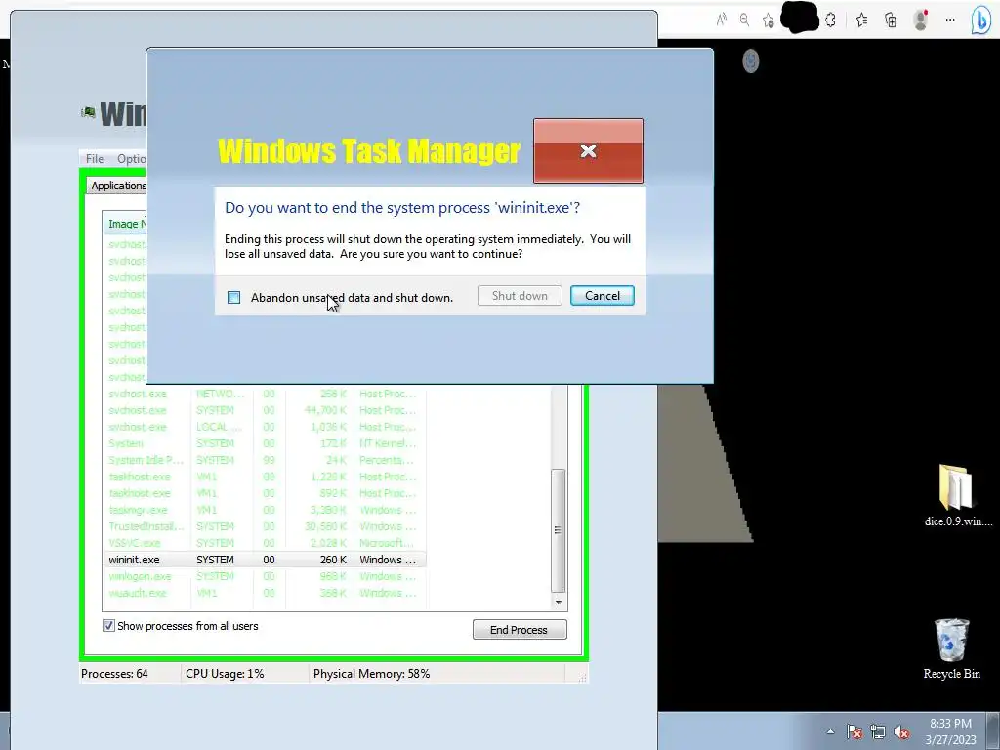Click the muted volume speaker tray icon
The height and width of the screenshot is (750, 1000).
point(901,732)
